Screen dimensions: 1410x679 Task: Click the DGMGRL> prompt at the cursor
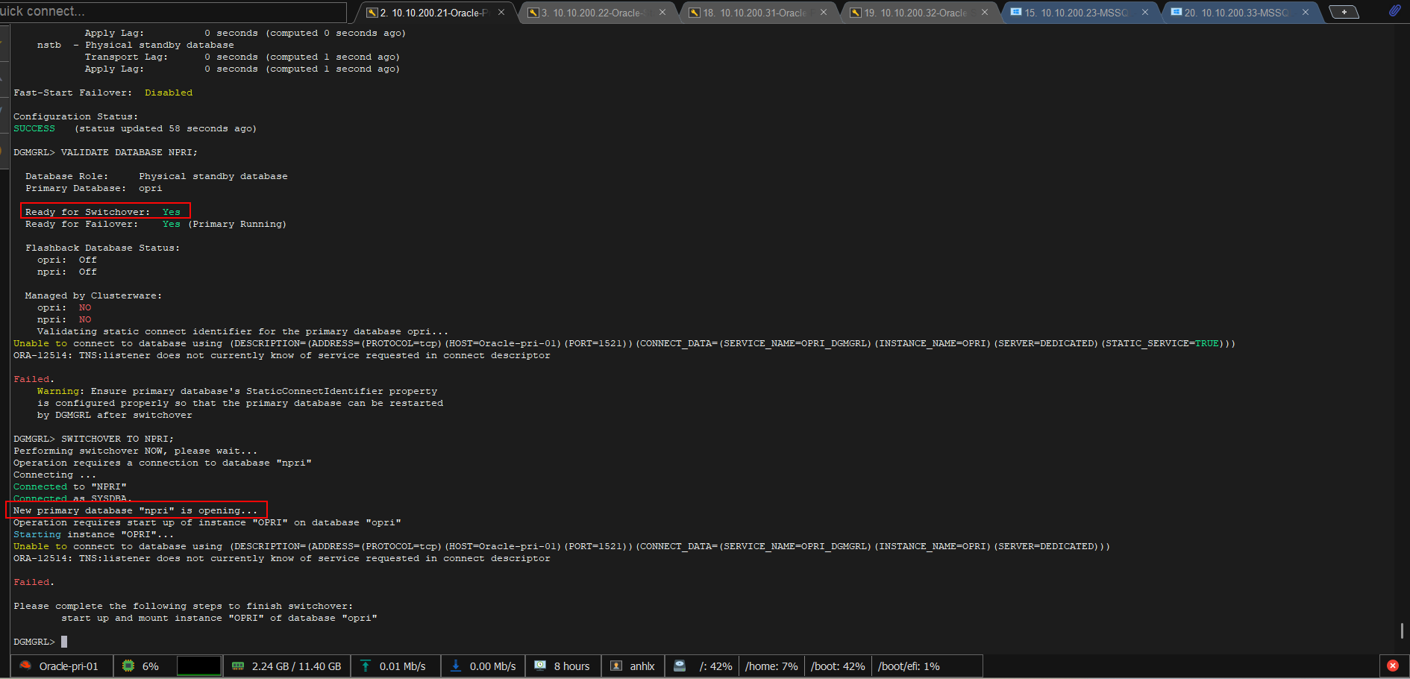point(34,642)
